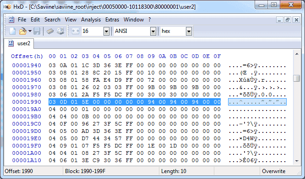This screenshot has height=179, width=305.
Task: Open the ? help menu
Action: [x=149, y=20]
